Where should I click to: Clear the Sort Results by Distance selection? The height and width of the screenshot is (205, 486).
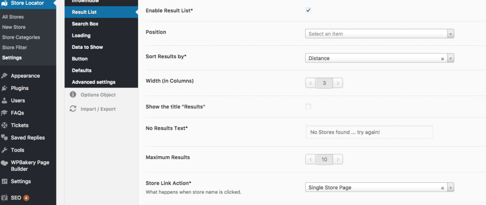click(442, 58)
